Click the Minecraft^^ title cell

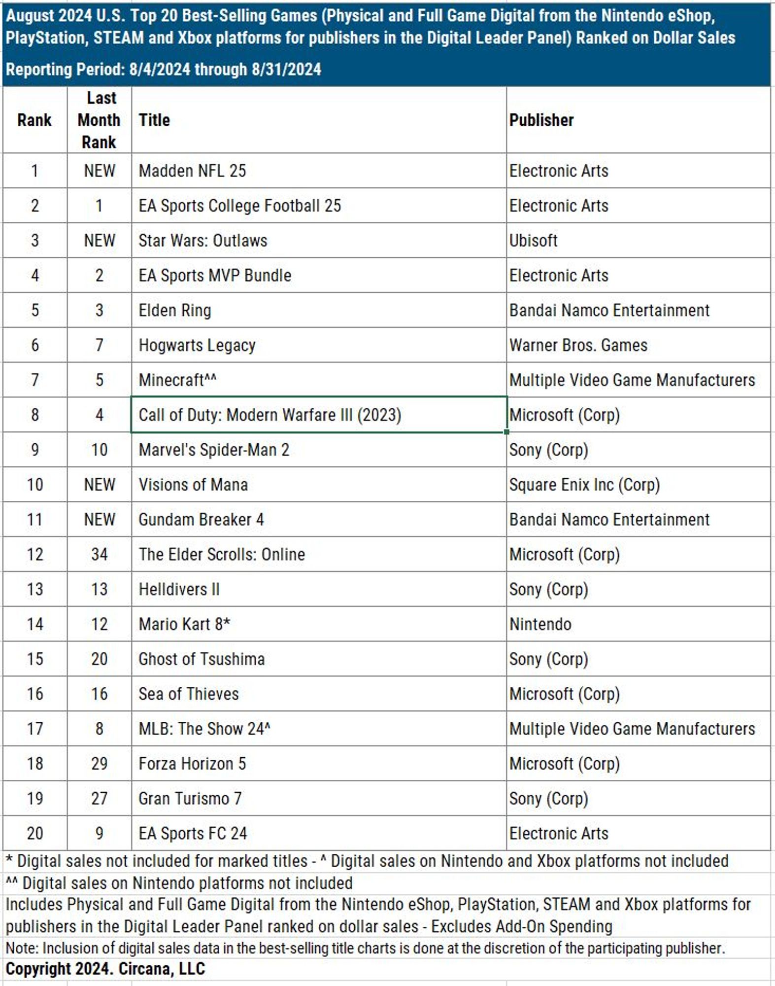pyautogui.click(x=319, y=380)
